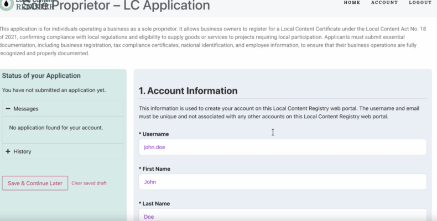Click LOGOUT in the top navigation

point(420,3)
